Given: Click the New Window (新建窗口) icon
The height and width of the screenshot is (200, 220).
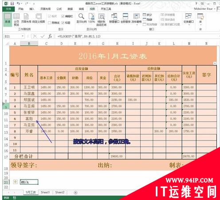Looking at the screenshot, I should [114, 18].
